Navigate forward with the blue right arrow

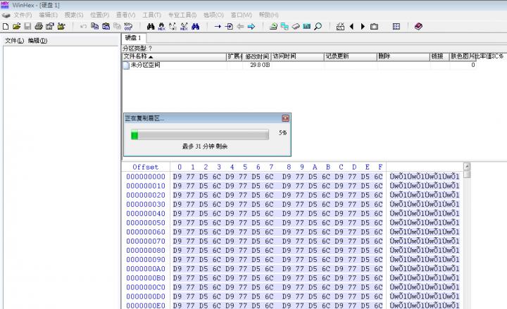[x=251, y=27]
